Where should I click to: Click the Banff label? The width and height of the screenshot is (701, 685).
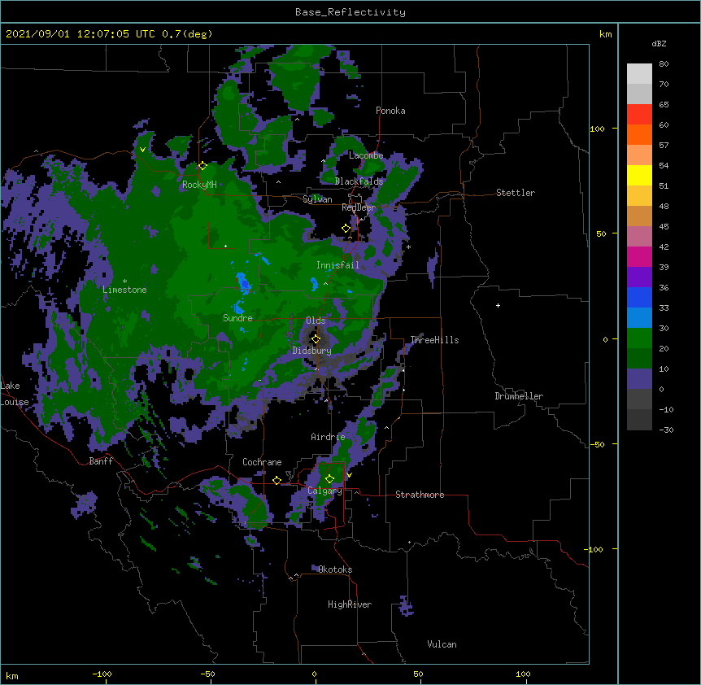(x=101, y=461)
